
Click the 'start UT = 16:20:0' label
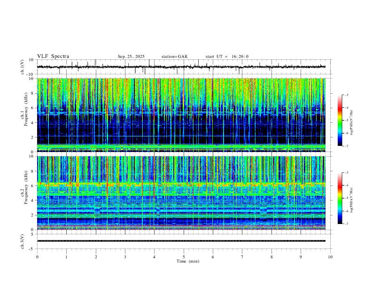click(227, 56)
